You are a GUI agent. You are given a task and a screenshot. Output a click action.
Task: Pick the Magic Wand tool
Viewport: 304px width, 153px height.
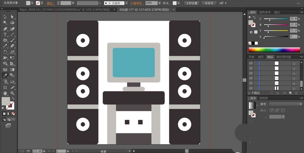(x=5, y=23)
